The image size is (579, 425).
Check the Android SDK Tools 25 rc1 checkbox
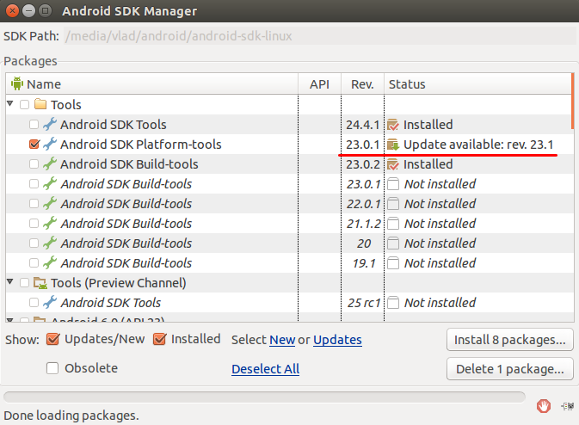point(34,303)
